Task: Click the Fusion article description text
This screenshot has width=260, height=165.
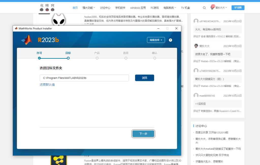Action: click(133, 162)
